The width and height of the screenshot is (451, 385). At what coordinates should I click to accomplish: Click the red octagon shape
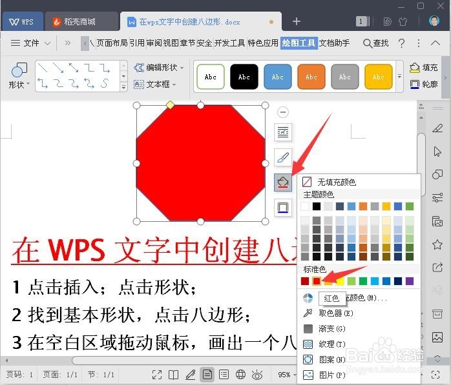click(x=200, y=163)
